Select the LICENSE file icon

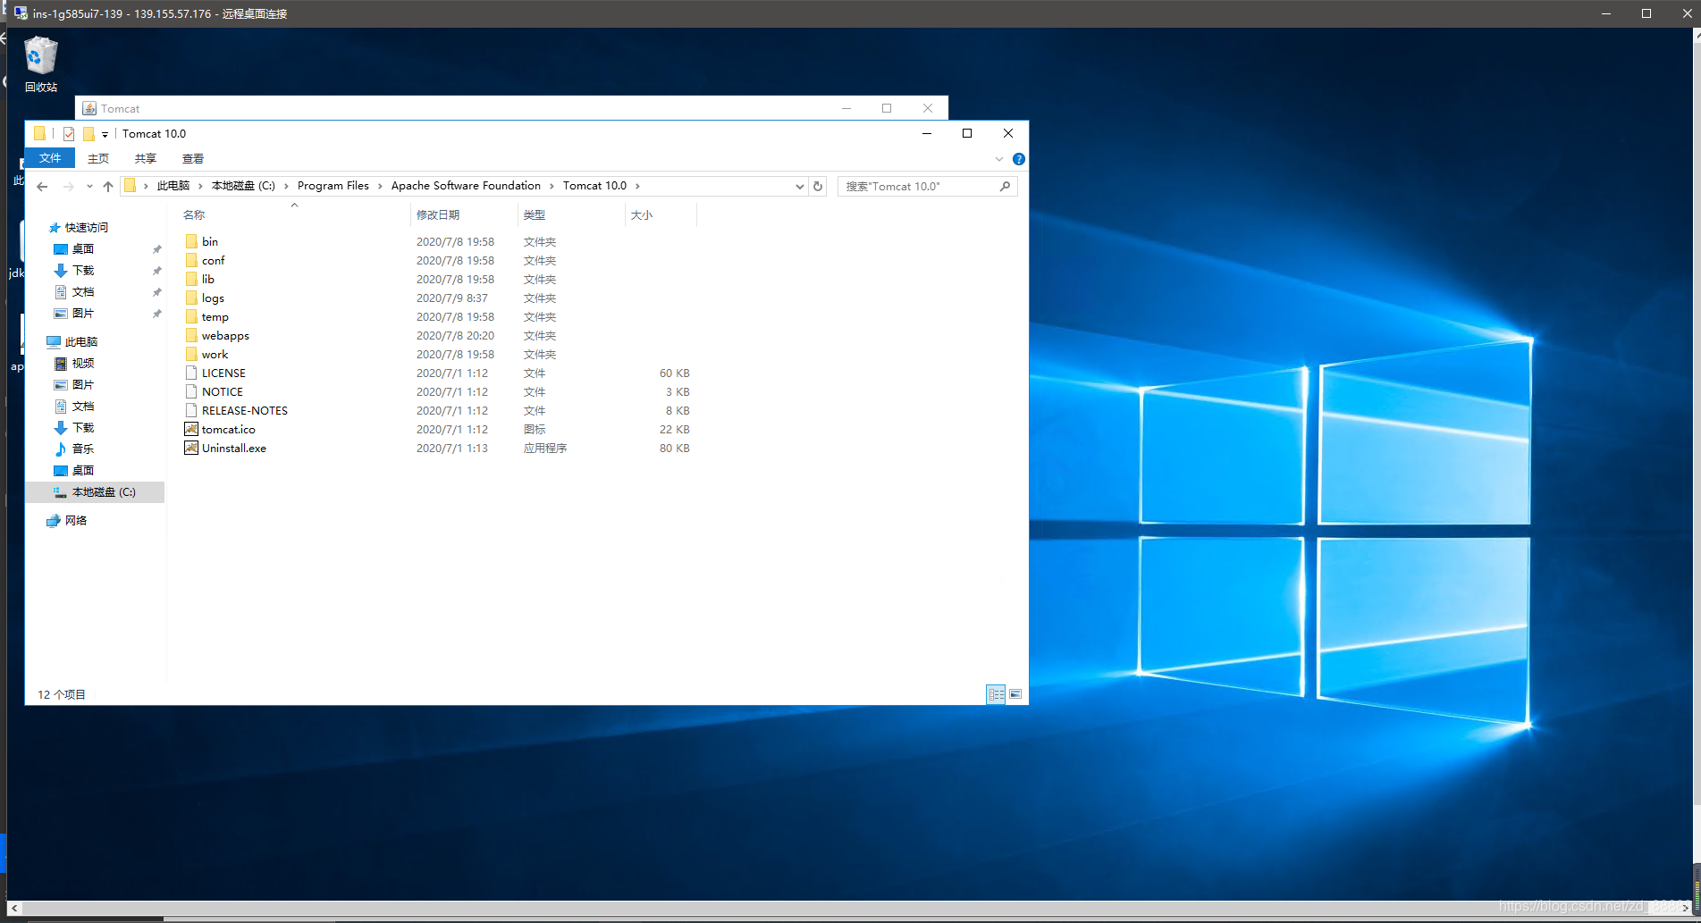191,373
